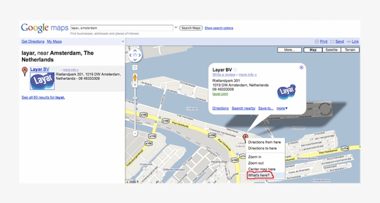Open the search box suggestions dropdown arrow
Image resolution: width=380 pixels, height=203 pixels.
[176, 28]
